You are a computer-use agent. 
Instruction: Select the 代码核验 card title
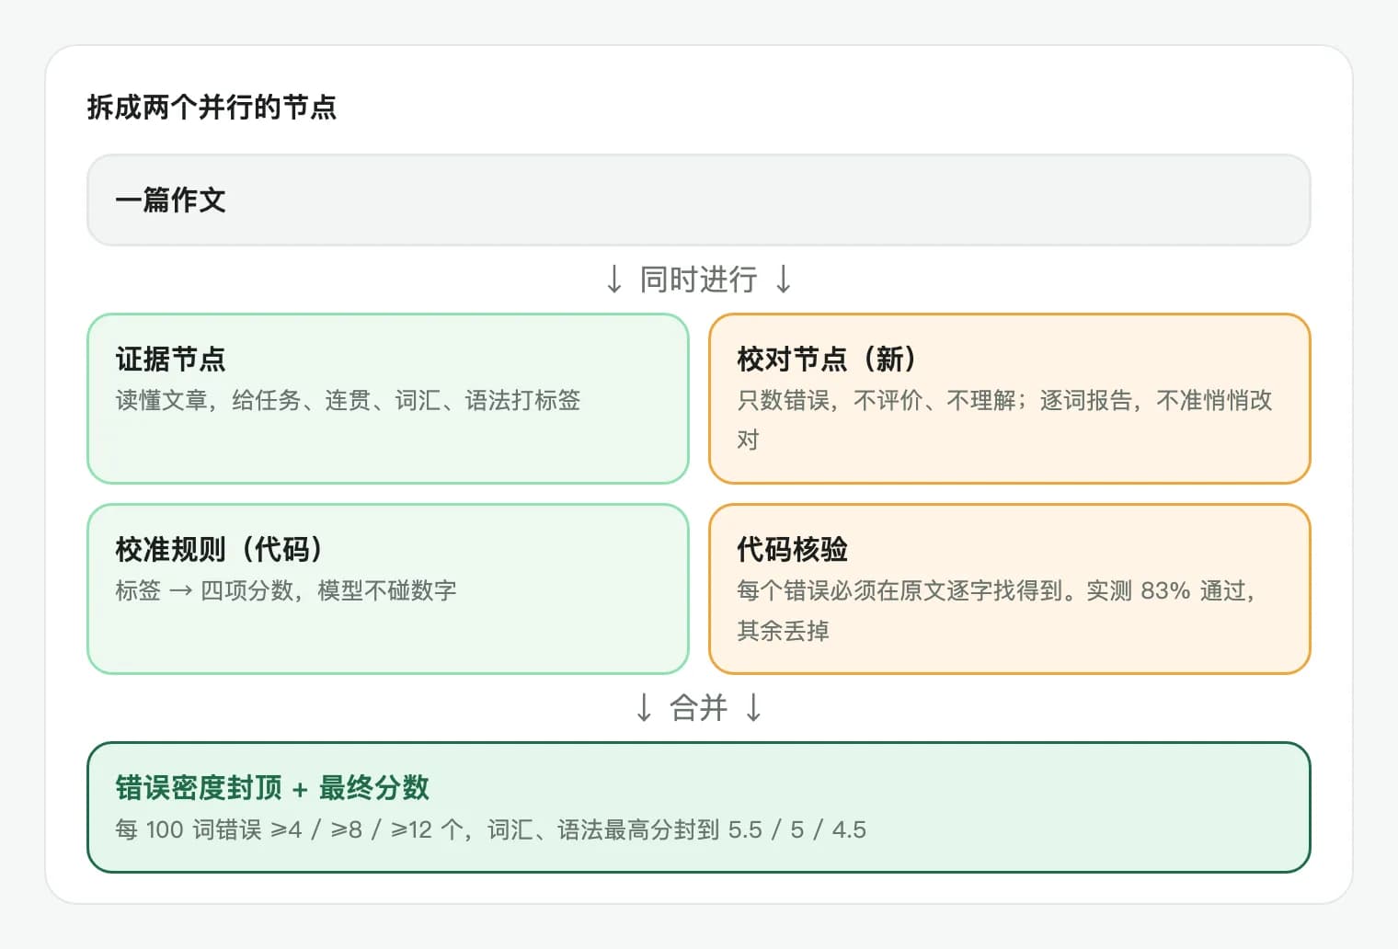792,549
